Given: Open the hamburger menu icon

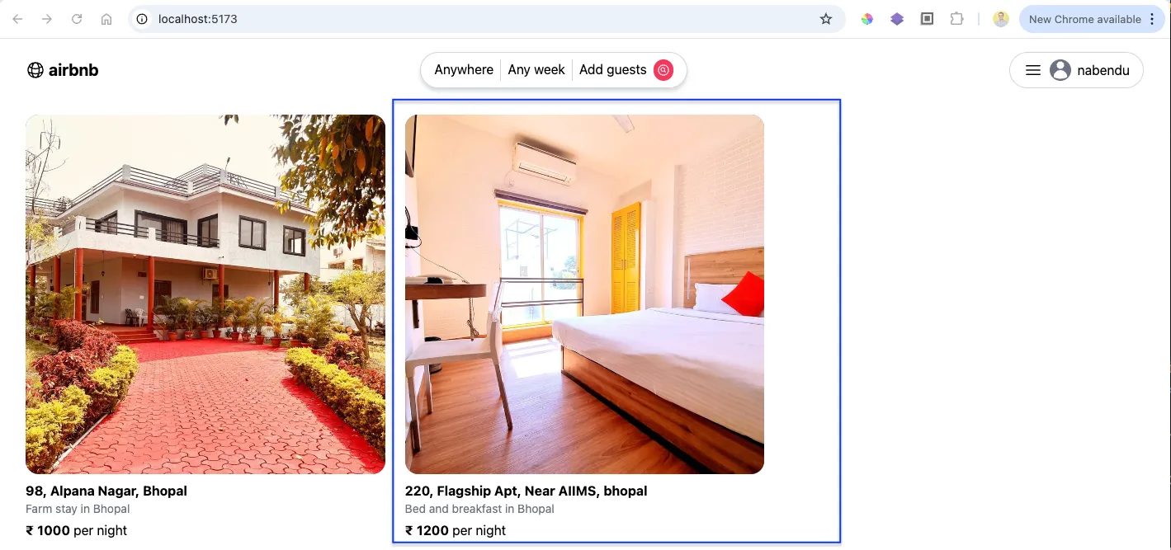Looking at the screenshot, I should (1032, 70).
